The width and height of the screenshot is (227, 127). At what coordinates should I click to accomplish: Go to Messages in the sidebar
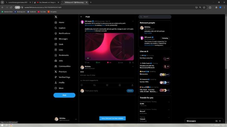(x=63, y=39)
